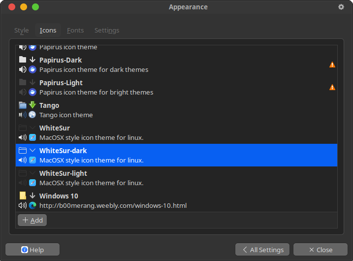Viewport: 353px width, 261px height.
Task: Open Help for Appearance
Action: point(32,250)
